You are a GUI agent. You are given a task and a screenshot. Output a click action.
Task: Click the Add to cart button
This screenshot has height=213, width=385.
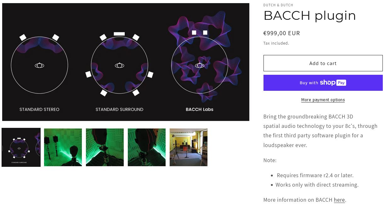click(x=323, y=63)
